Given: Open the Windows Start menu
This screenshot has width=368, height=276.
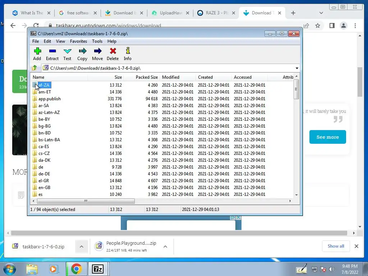Looking at the screenshot, I should coord(10,269).
